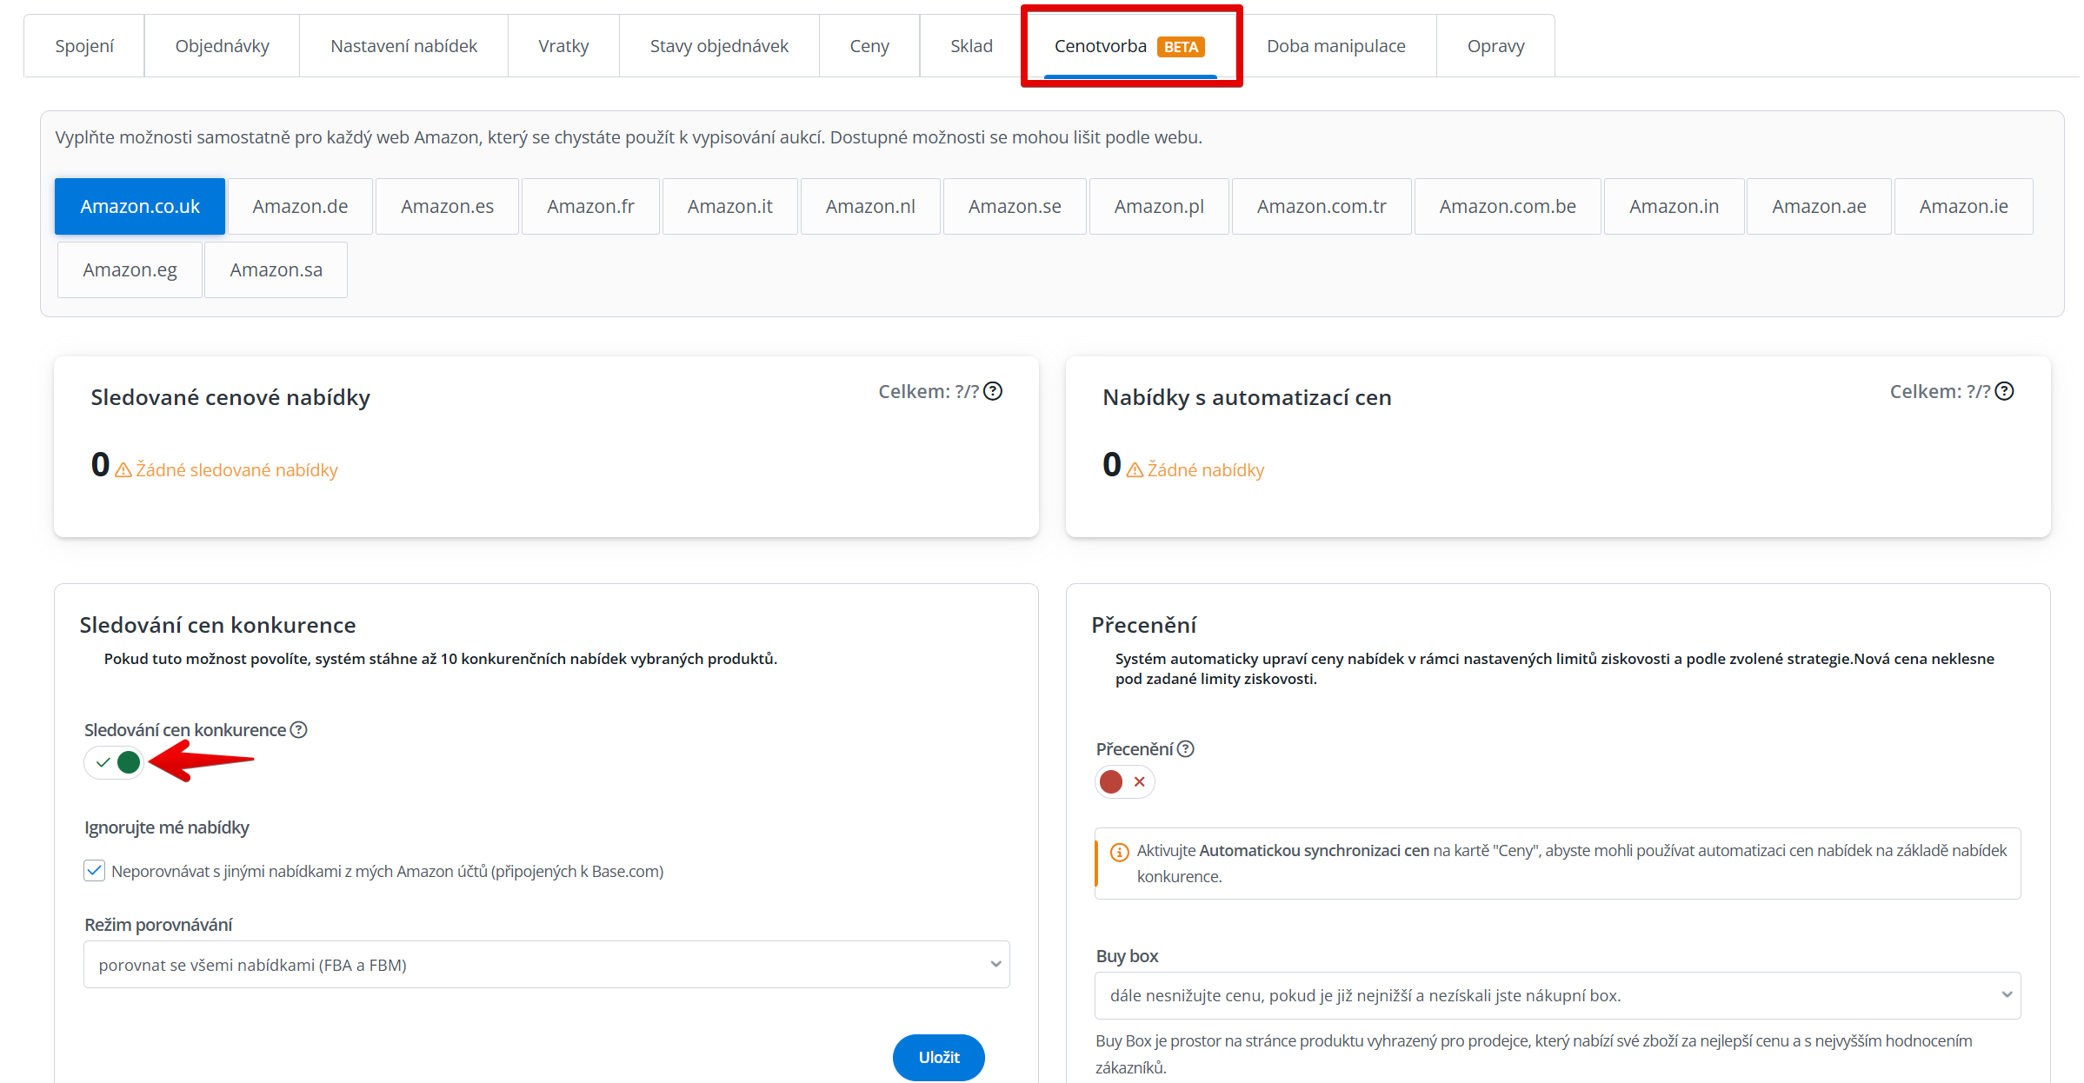Choose the Amazon.es marketplace

[x=447, y=206]
